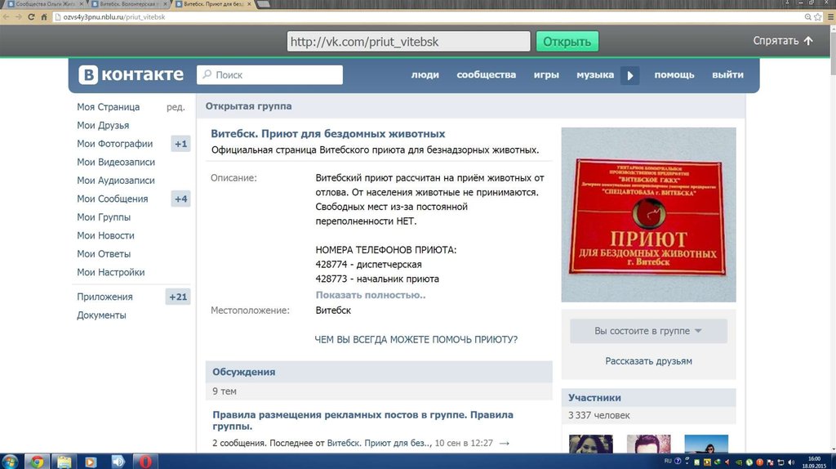This screenshot has width=836, height=469.
Task: Click the VK search field 'Поиск'
Action: click(269, 75)
